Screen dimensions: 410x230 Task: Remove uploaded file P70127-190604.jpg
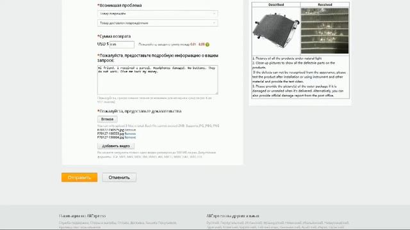pos(130,137)
